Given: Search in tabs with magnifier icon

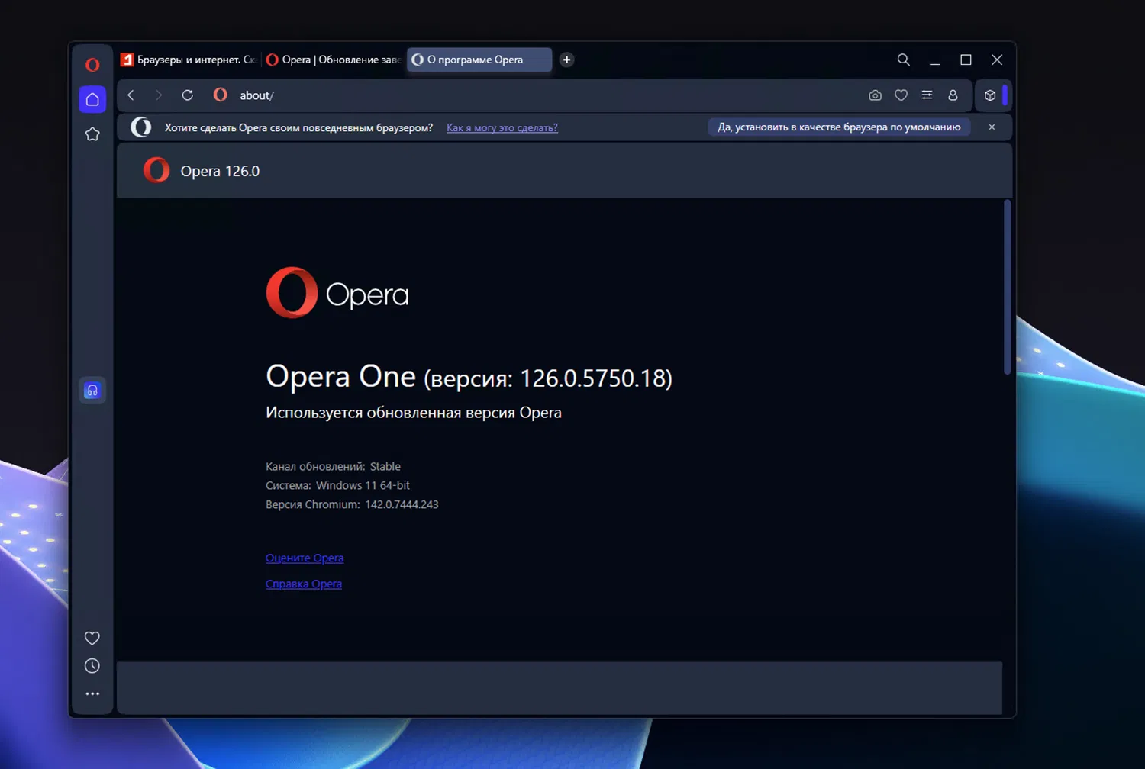Looking at the screenshot, I should coord(903,60).
